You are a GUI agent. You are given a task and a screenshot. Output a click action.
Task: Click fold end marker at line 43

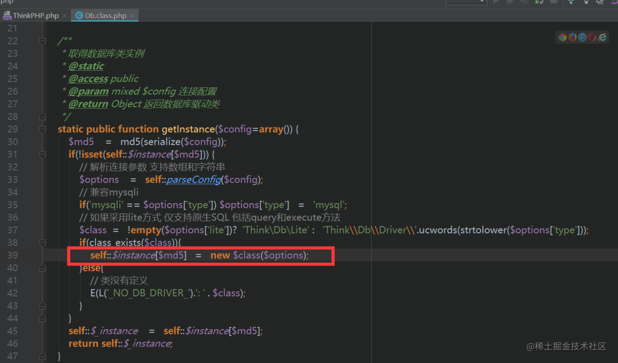tap(42, 306)
